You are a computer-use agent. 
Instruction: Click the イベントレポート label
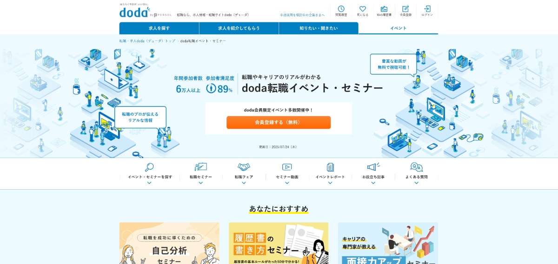point(330,177)
